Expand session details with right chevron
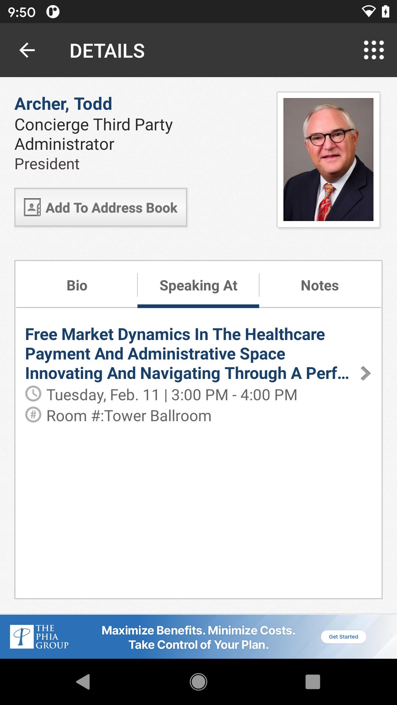Screen dimensions: 397x705 365,373
